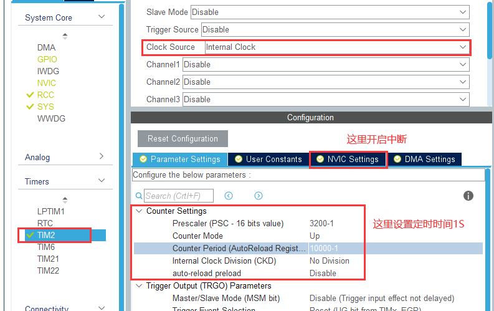The height and width of the screenshot is (311, 494).
Task: Click the parameter list vertical scrollbar
Action: pyautogui.click(x=487, y=239)
